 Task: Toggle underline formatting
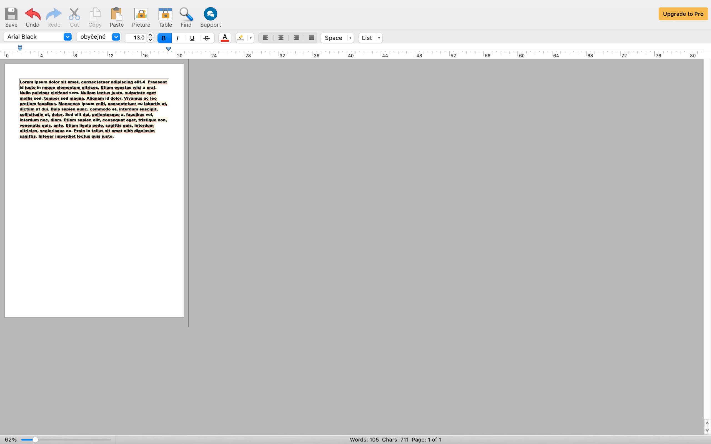coord(192,38)
